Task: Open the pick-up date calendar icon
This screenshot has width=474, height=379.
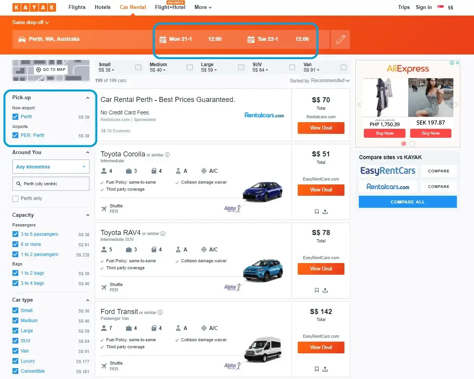Action: (163, 39)
